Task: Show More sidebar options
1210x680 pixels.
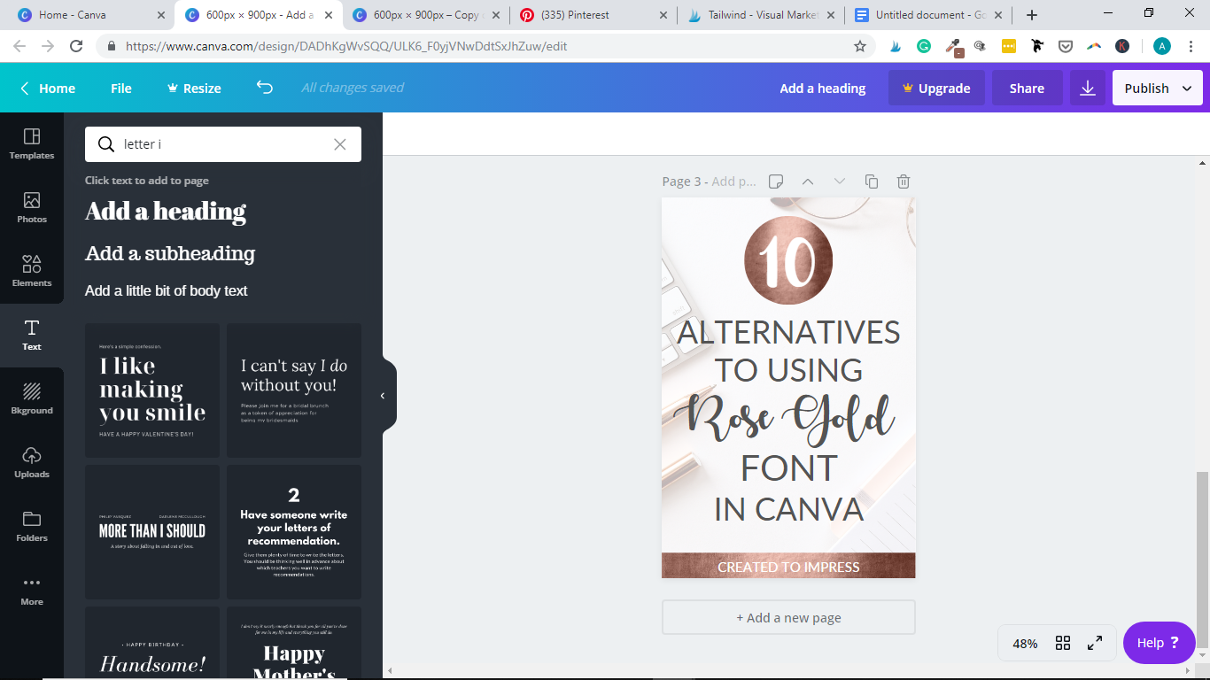Action: tap(32, 591)
